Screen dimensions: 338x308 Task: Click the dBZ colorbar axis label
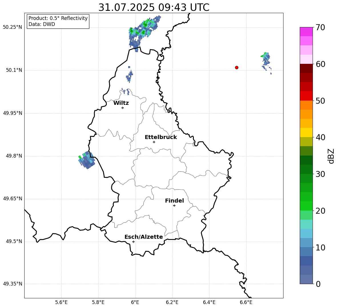pos(331,156)
